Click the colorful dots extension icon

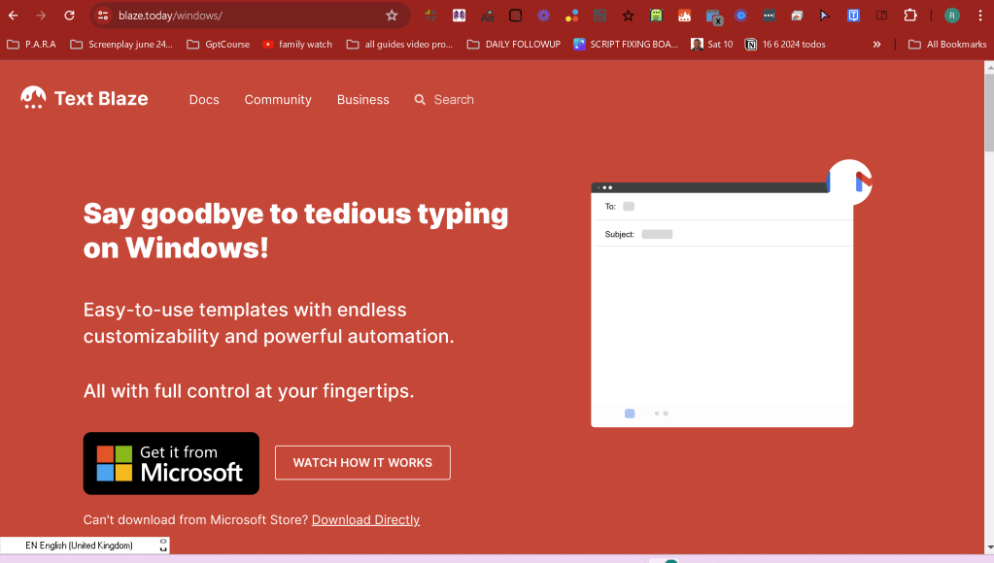(571, 16)
